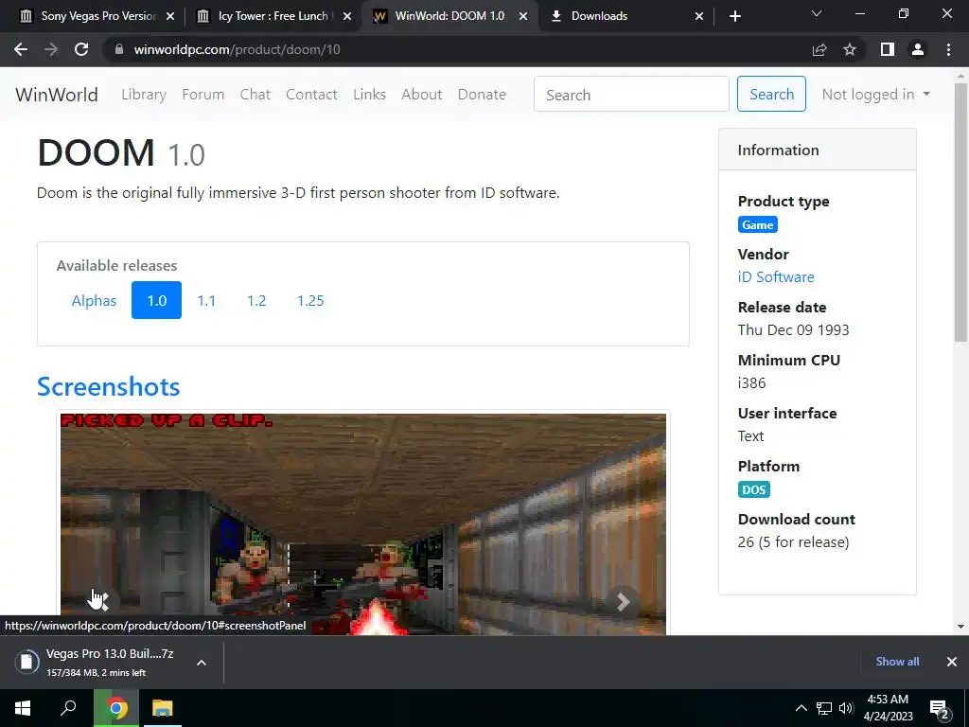This screenshot has width=969, height=727.
Task: Open the Links menu item
Action: [370, 95]
